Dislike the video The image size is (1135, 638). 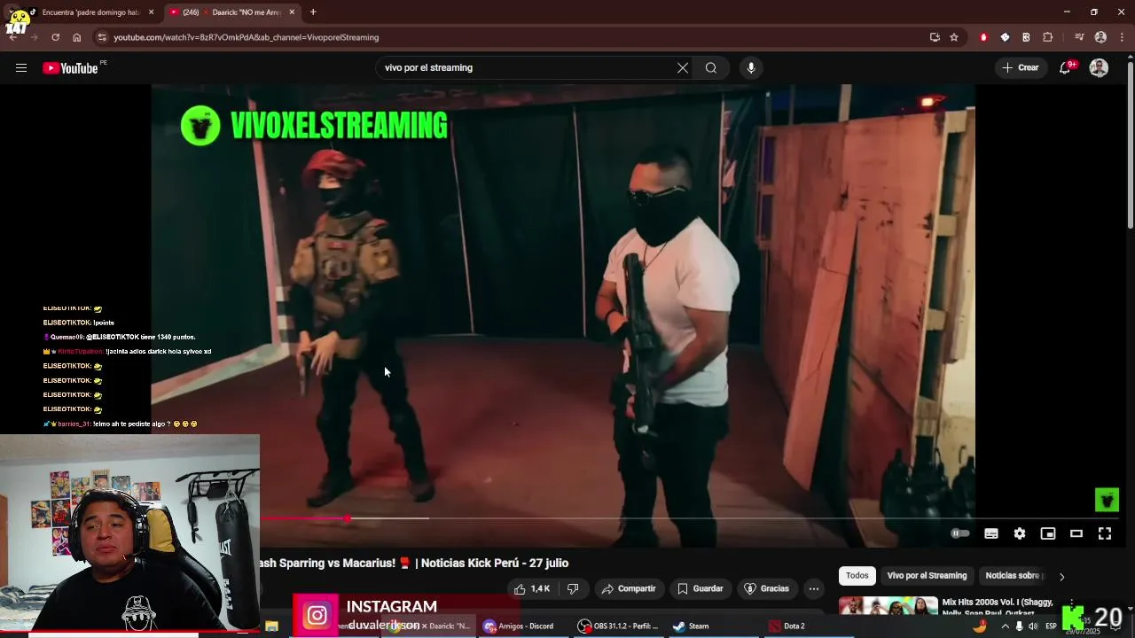point(573,588)
